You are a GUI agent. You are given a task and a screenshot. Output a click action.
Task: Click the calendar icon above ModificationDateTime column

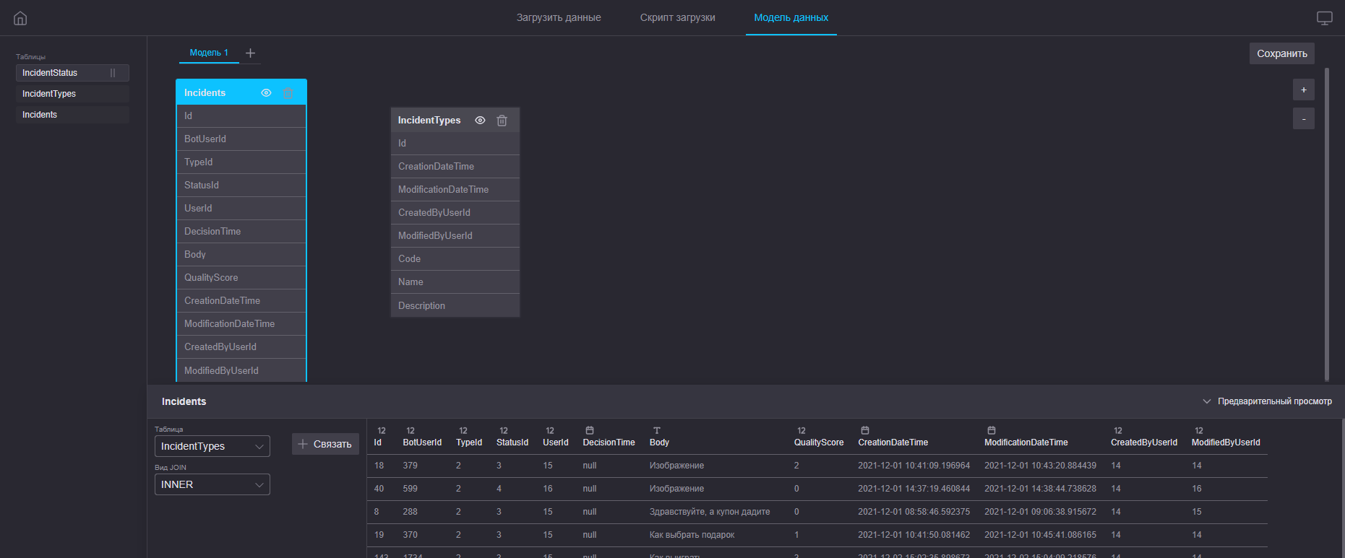992,430
